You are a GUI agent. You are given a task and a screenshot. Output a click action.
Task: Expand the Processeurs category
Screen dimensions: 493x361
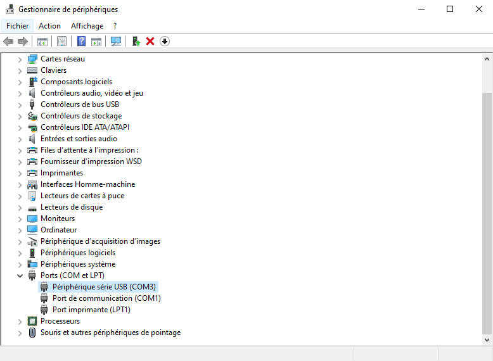[x=20, y=321]
